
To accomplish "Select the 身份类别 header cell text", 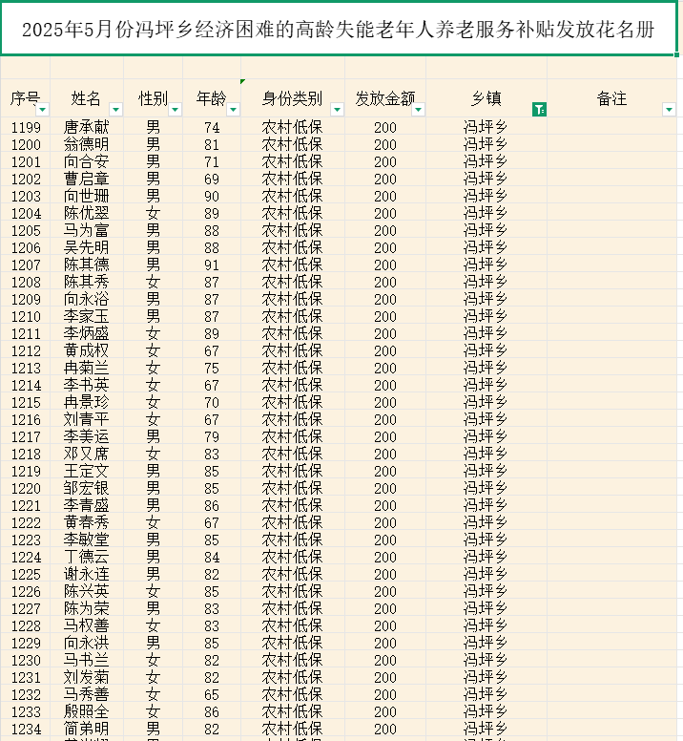I will 292,98.
